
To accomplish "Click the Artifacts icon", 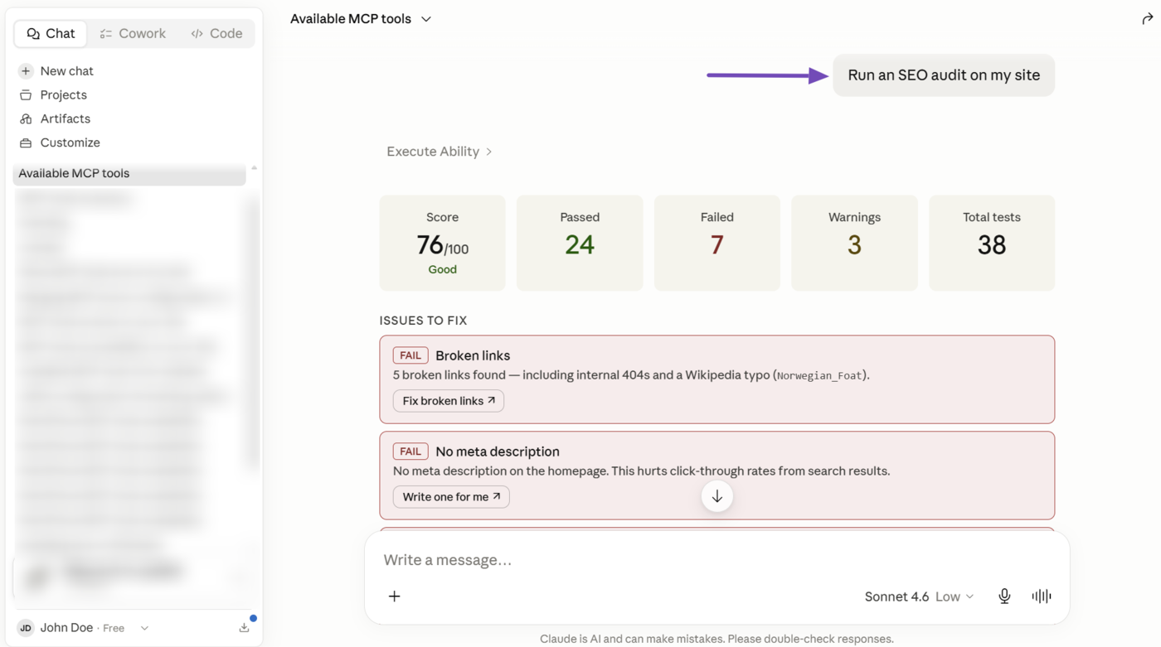I will tap(26, 119).
